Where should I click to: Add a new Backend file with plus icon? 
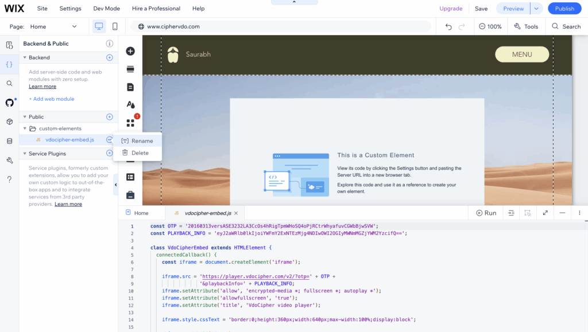(109, 57)
